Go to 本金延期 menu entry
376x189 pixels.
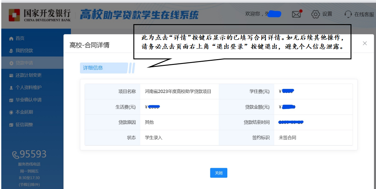click(x=24, y=112)
